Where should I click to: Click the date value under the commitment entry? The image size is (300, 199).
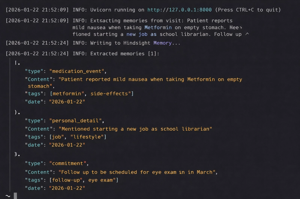click(67, 188)
